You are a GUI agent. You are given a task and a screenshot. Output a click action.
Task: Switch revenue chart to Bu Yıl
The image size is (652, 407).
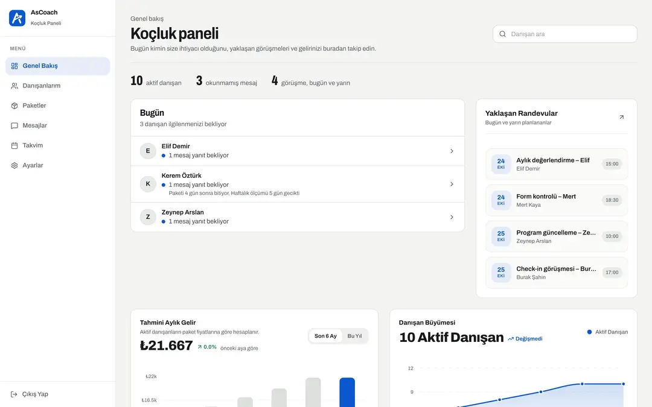coord(355,336)
